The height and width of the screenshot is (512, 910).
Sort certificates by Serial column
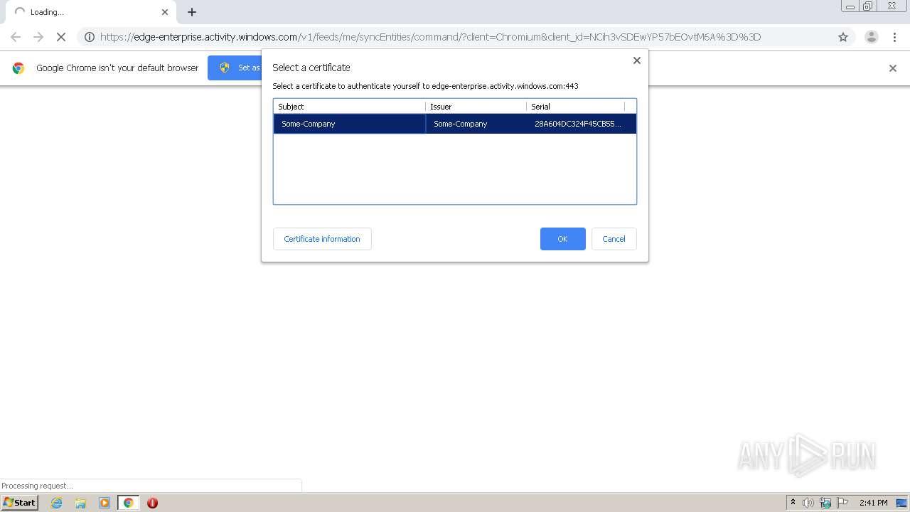point(575,106)
